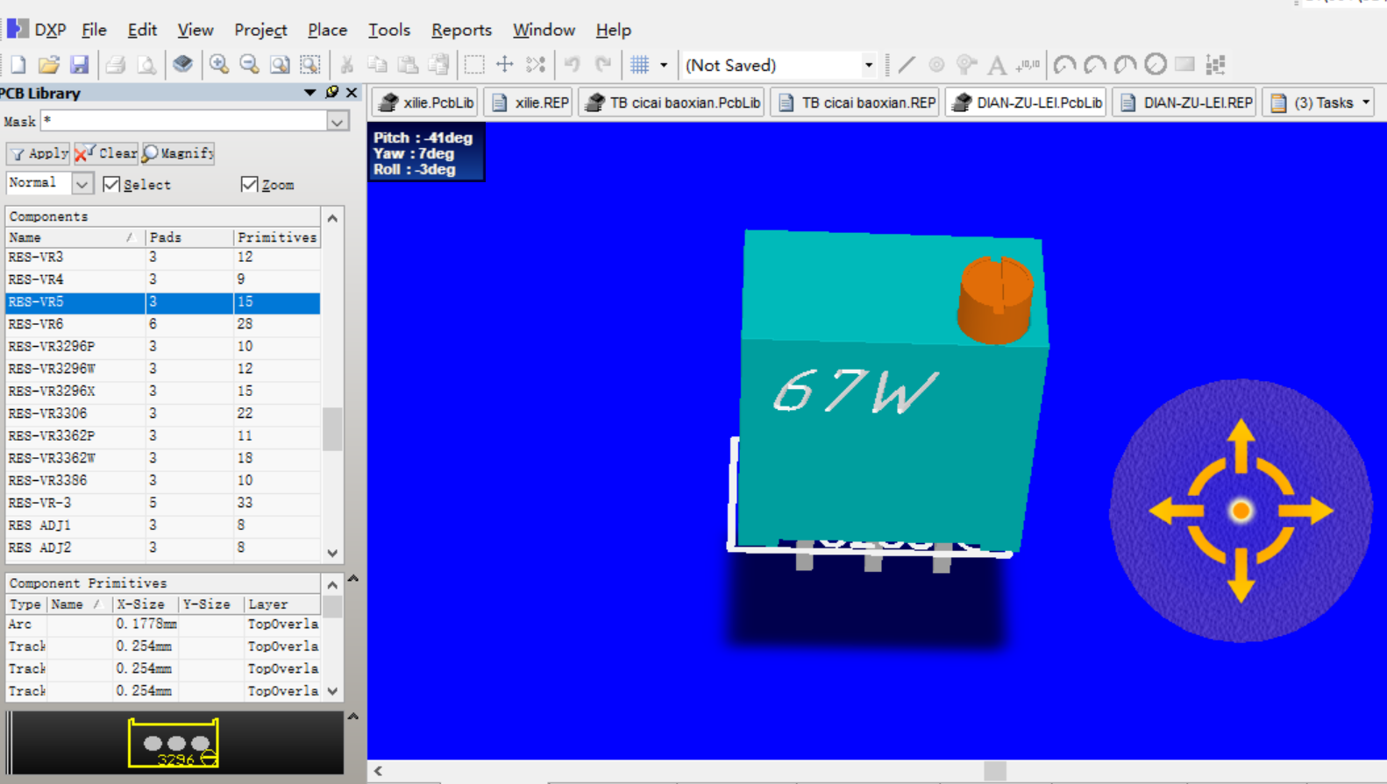Click the Deselect All icon
The height and width of the screenshot is (784, 1387).
pos(536,65)
